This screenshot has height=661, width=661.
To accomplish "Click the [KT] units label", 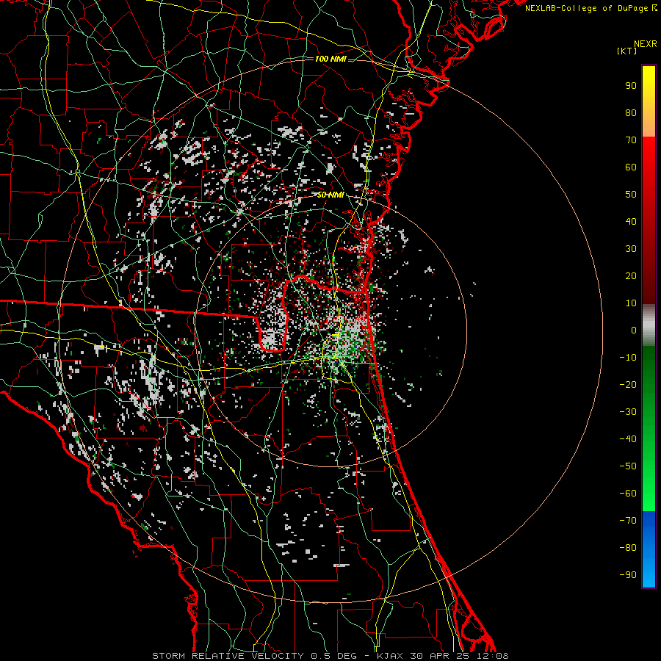I will point(627,51).
